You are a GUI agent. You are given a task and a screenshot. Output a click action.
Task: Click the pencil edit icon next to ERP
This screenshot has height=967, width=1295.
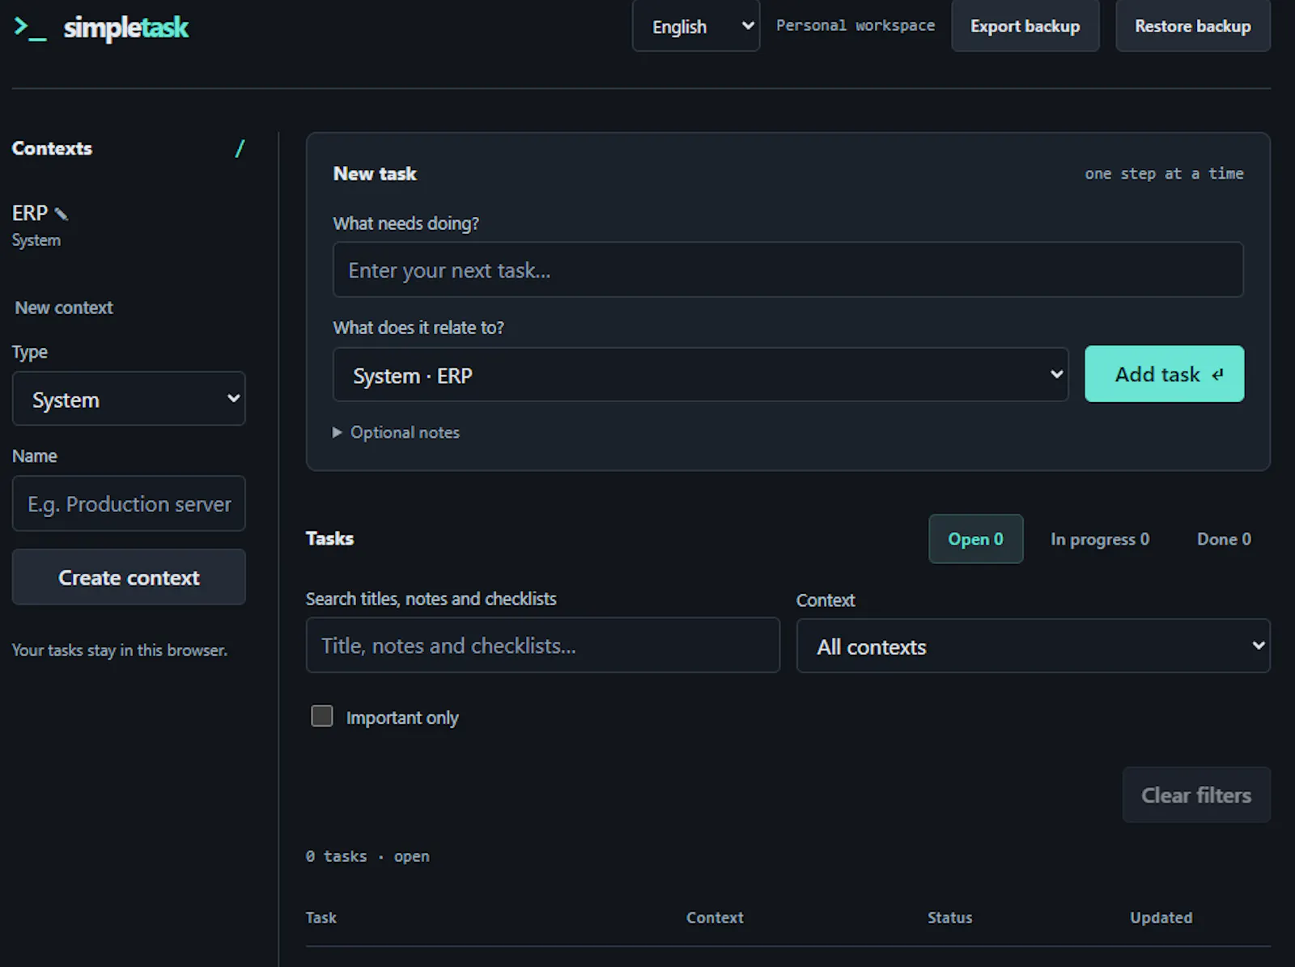pyautogui.click(x=62, y=214)
